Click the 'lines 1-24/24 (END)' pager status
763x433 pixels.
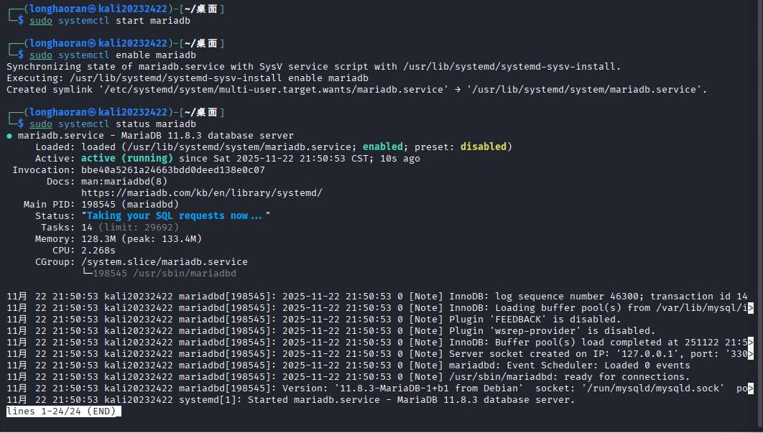[64, 411]
